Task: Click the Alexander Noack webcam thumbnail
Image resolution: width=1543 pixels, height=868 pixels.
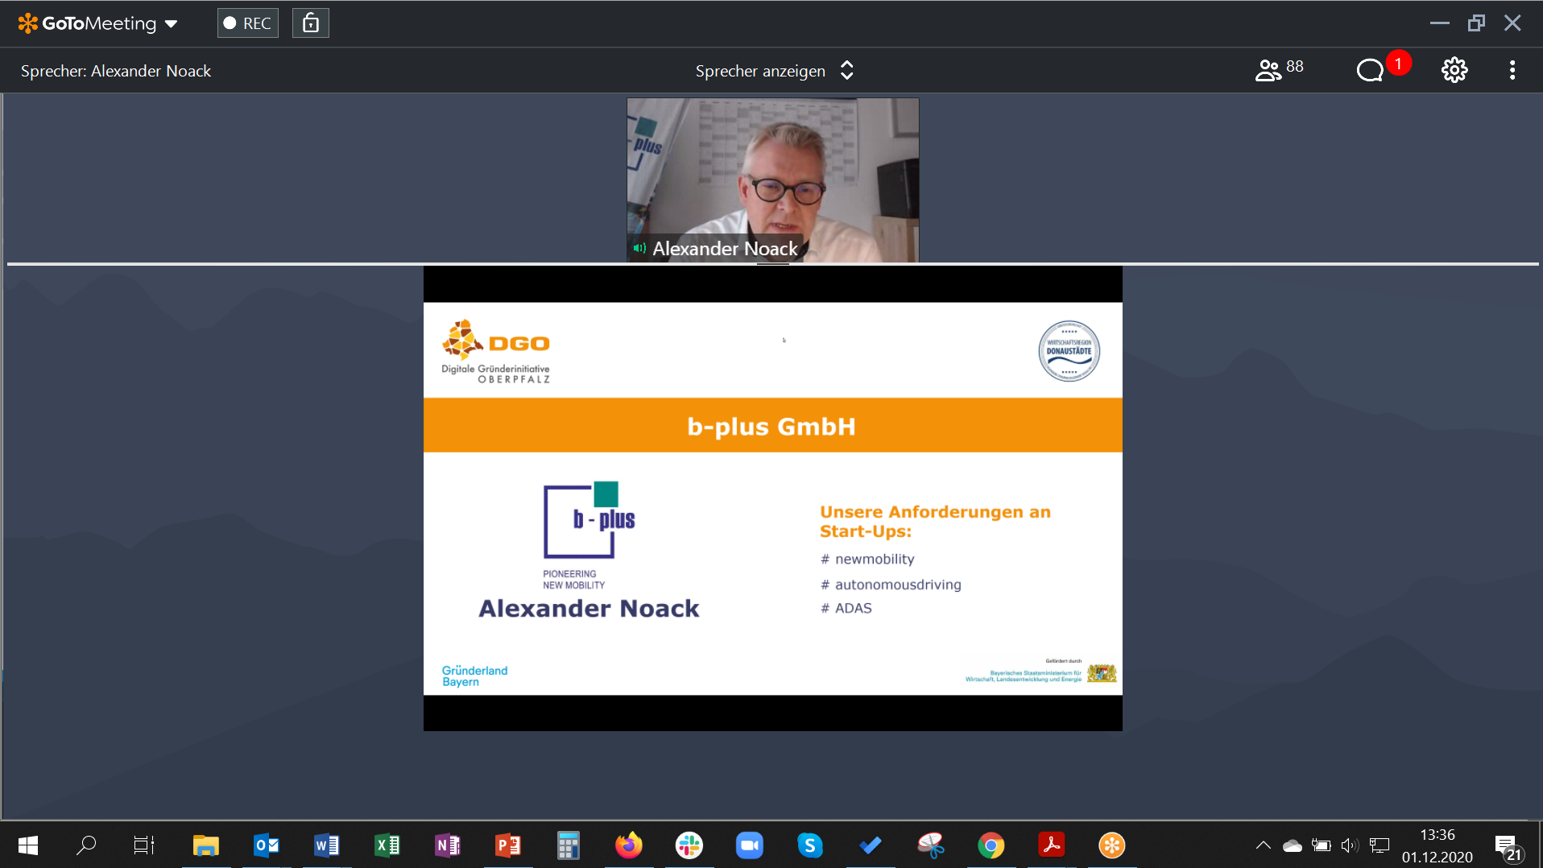Action: 773,180
